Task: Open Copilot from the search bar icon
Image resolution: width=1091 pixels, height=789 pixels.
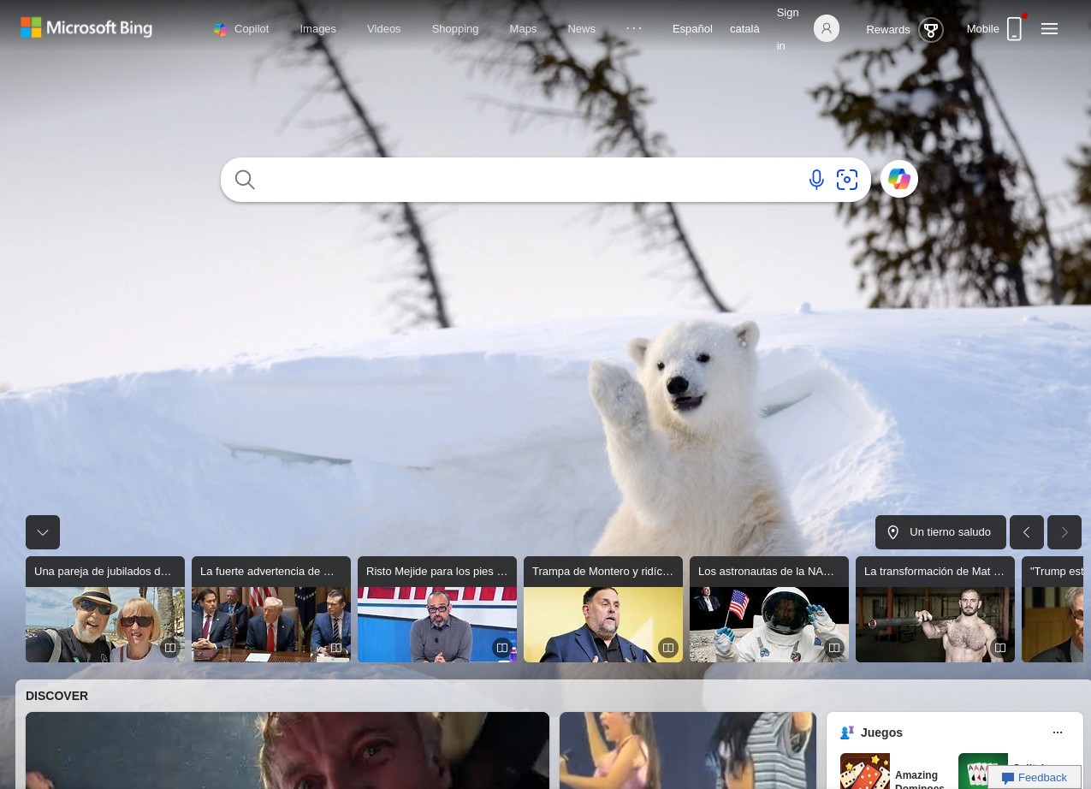Action: 898,179
